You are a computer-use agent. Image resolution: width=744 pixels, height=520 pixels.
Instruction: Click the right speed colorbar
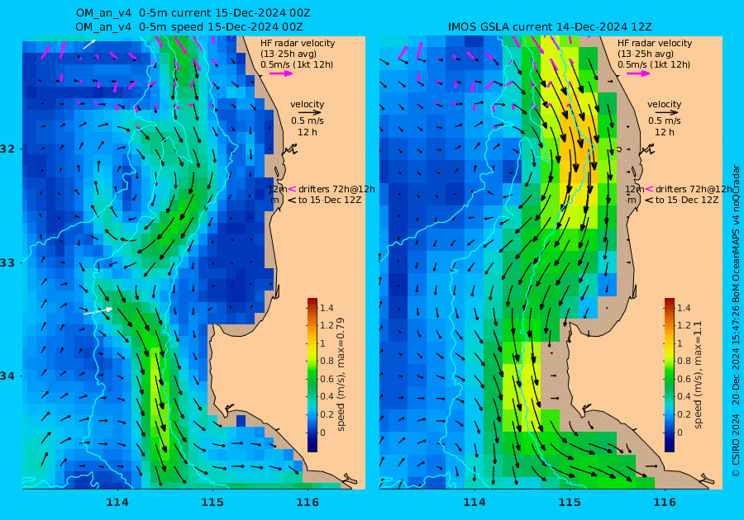coord(669,375)
